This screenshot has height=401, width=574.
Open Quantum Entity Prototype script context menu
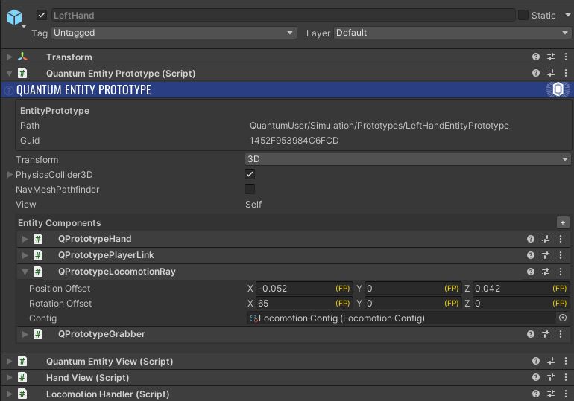pyautogui.click(x=566, y=73)
